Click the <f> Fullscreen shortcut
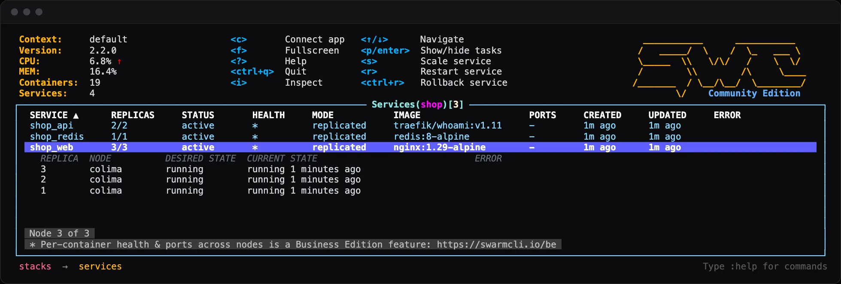The image size is (841, 284). point(285,51)
